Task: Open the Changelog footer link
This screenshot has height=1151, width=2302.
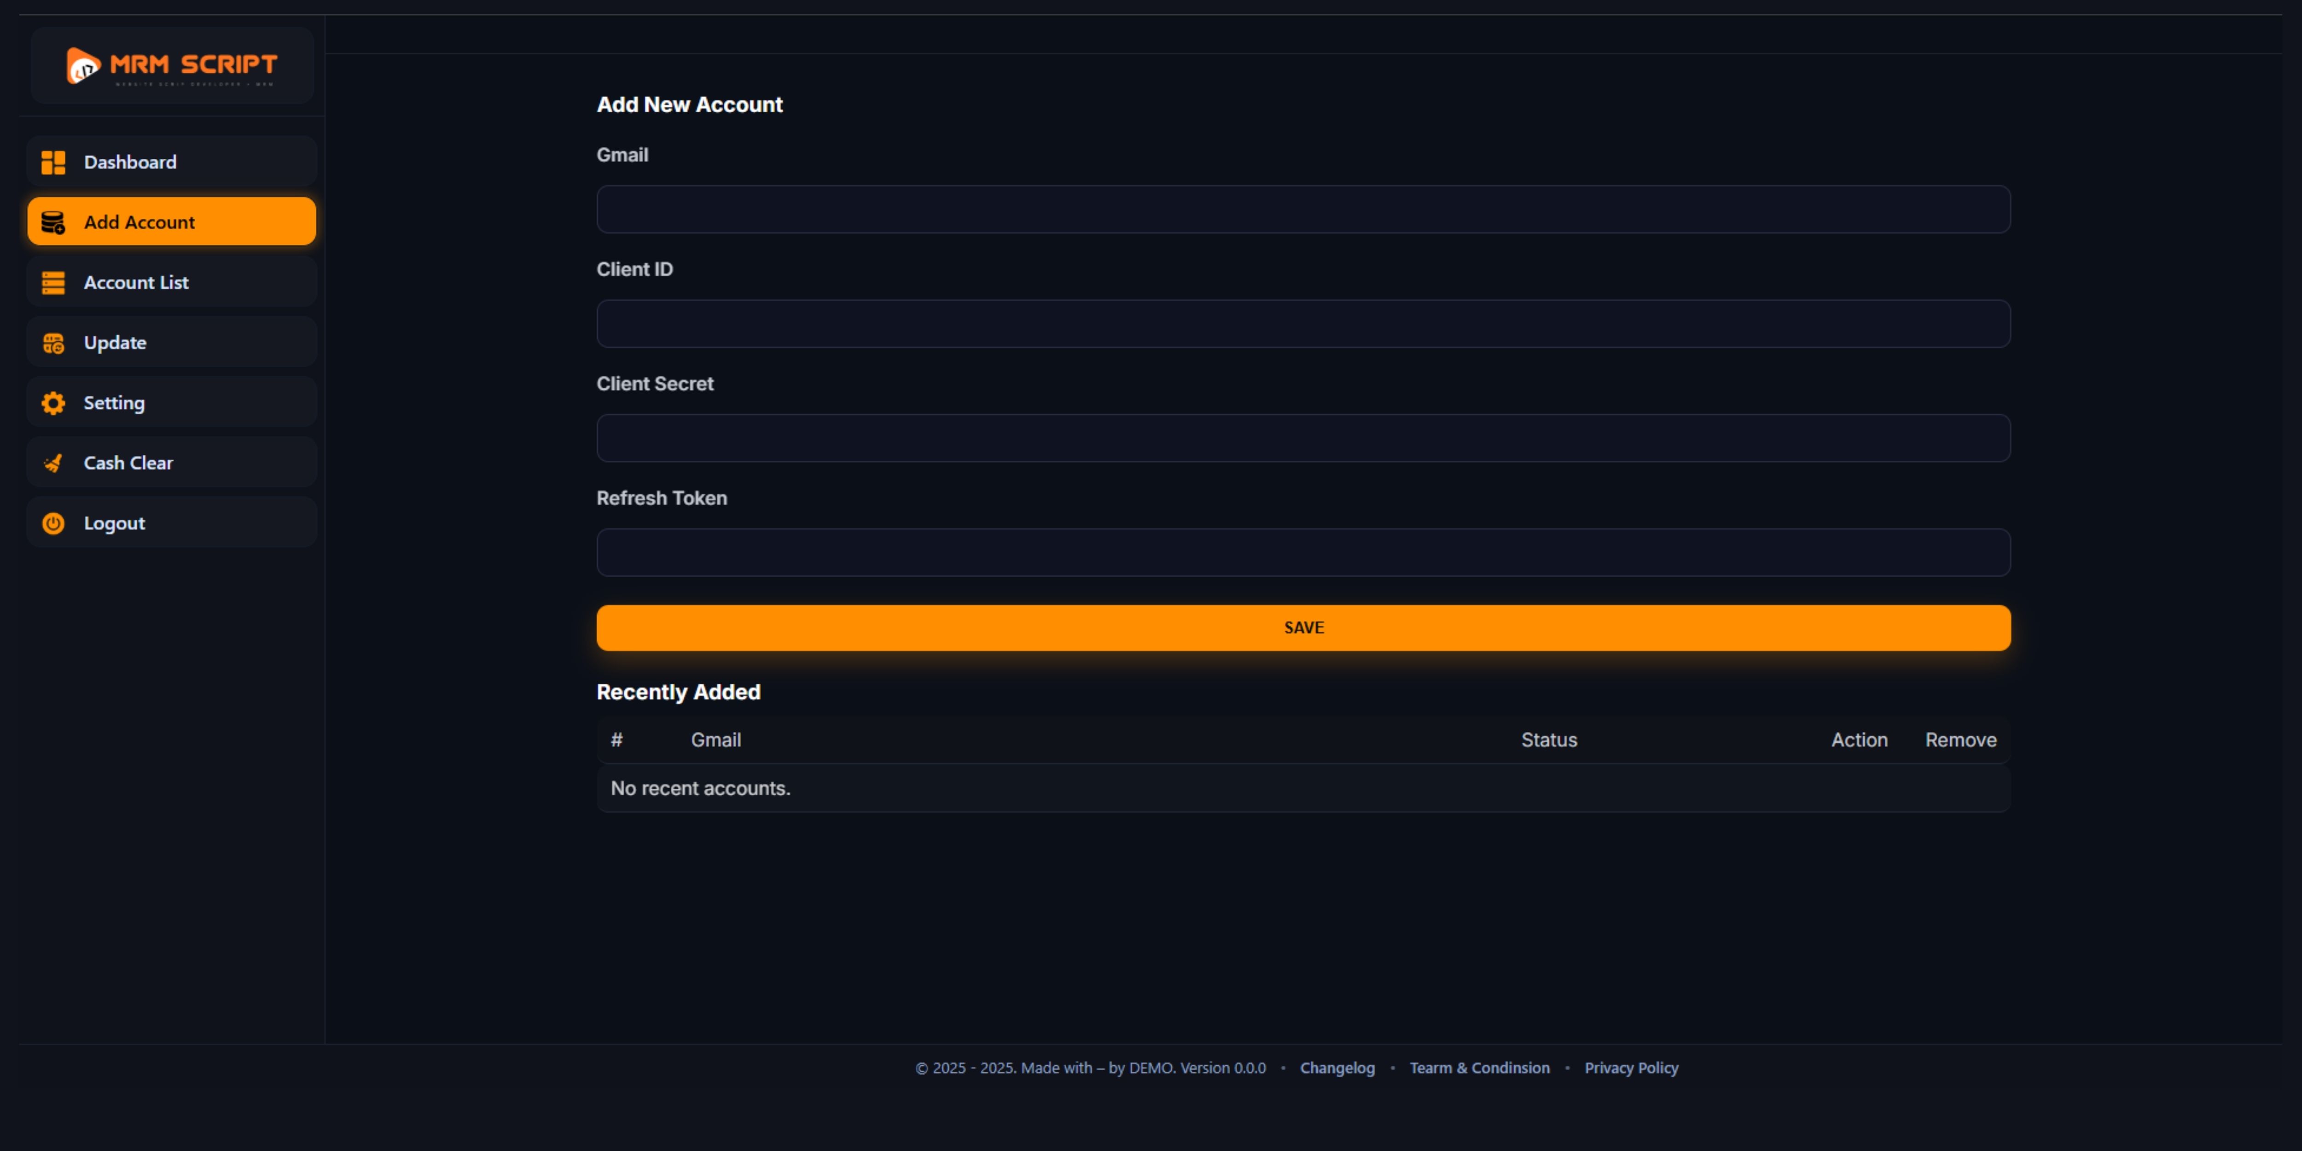Action: [1337, 1068]
